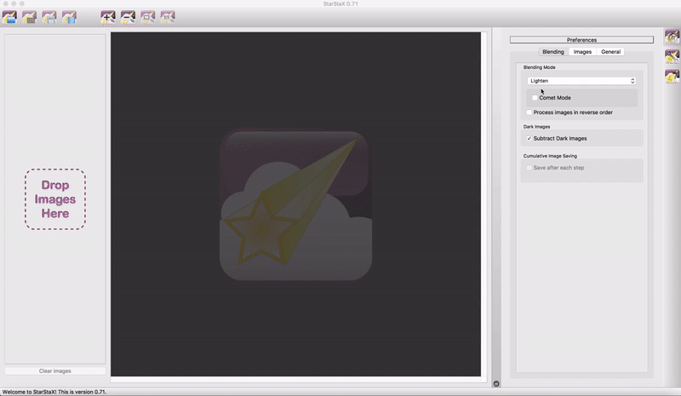This screenshot has width=681, height=396.
Task: Zoom out using the minus magnifier icon
Action: 129,18
